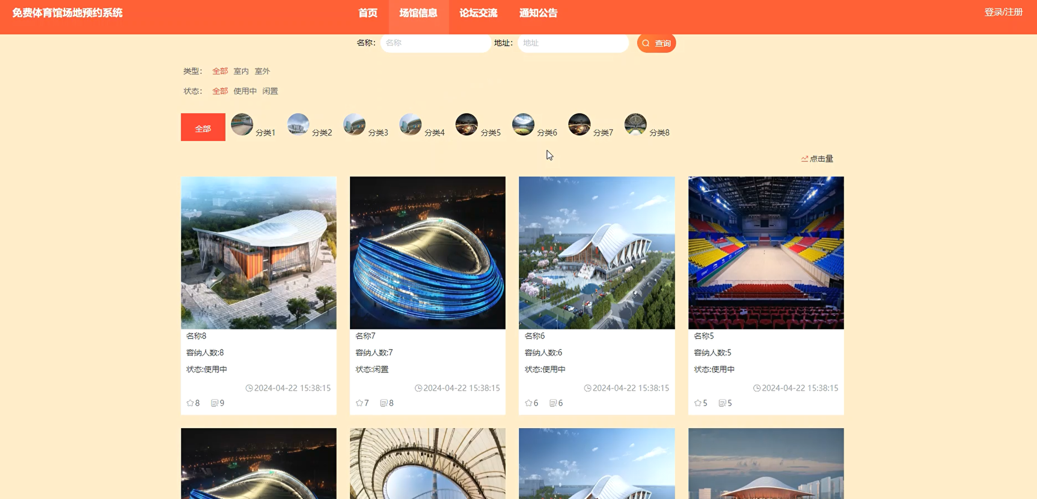This screenshot has width=1037, height=499.
Task: Open the 首页 navigation tab
Action: 368,13
